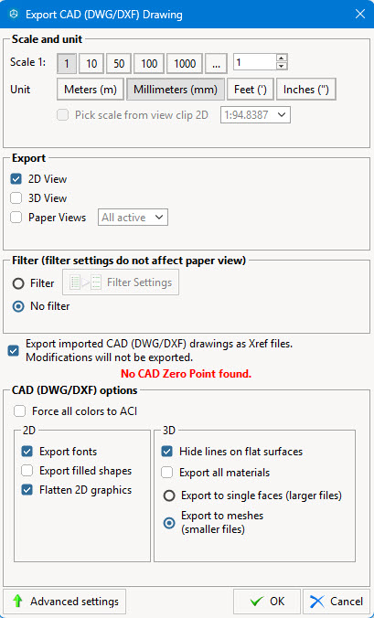This screenshot has height=618, width=374.
Task: Set scale to 100
Action: click(149, 63)
